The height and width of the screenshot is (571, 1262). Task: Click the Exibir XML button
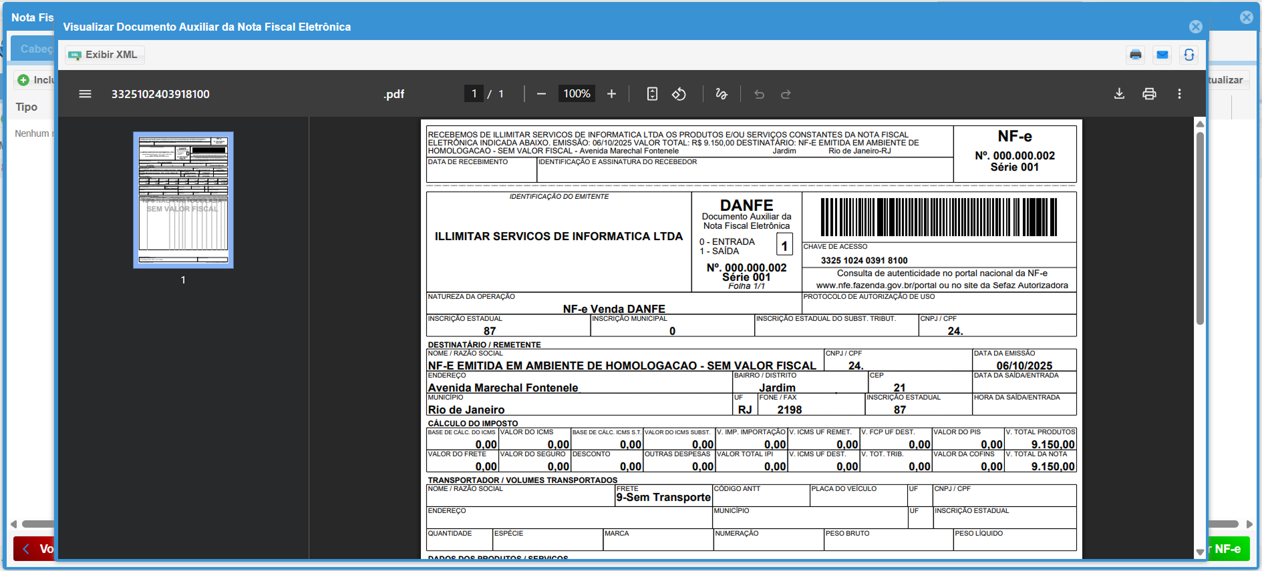pyautogui.click(x=104, y=55)
